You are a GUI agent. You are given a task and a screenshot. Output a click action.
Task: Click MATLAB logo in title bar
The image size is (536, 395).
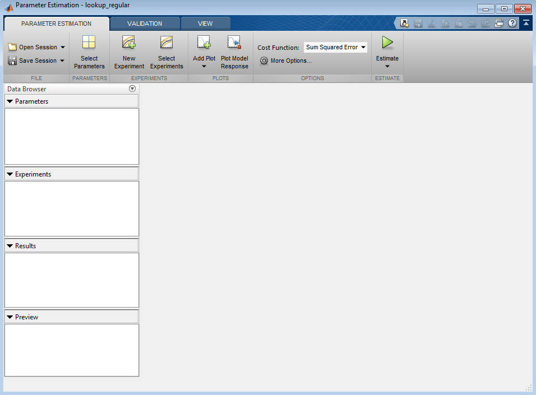[9, 7]
